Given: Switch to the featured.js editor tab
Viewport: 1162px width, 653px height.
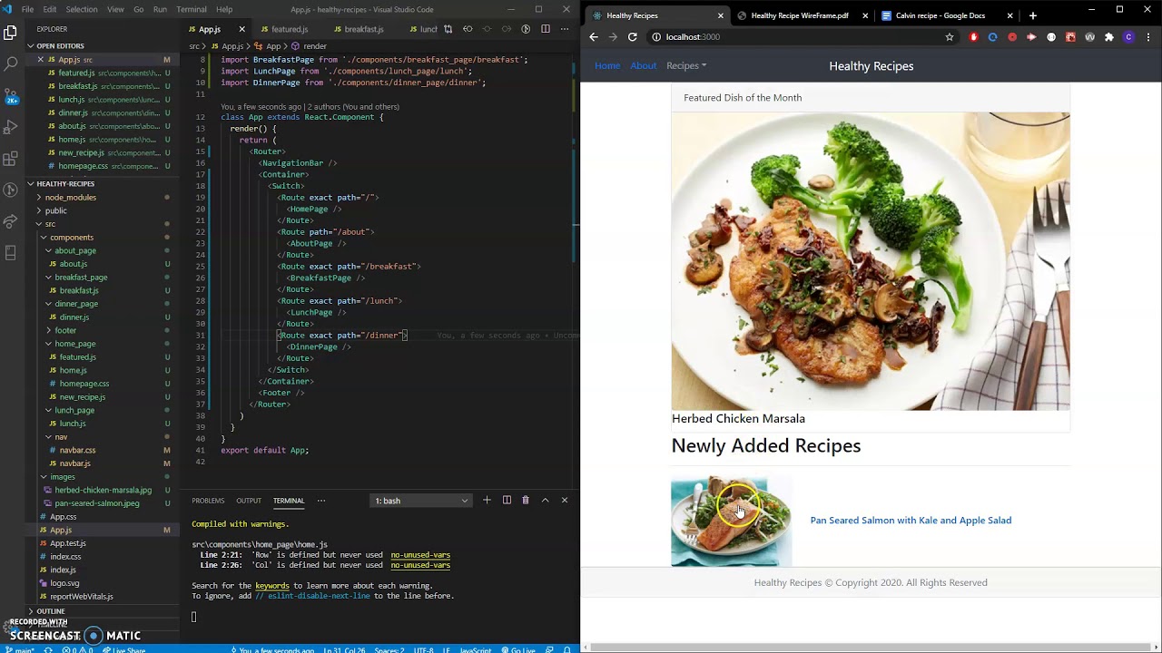Looking at the screenshot, I should [290, 29].
